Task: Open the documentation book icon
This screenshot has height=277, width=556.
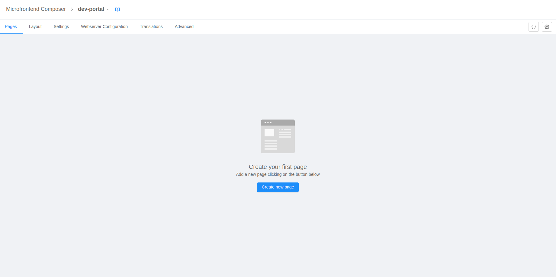Action: point(117,9)
